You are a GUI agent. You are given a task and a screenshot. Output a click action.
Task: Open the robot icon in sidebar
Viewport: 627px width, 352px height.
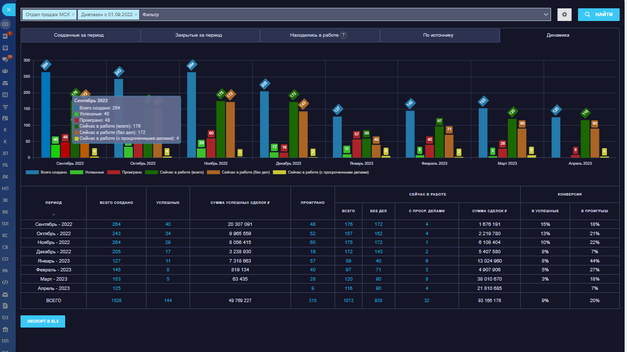pos(5,294)
